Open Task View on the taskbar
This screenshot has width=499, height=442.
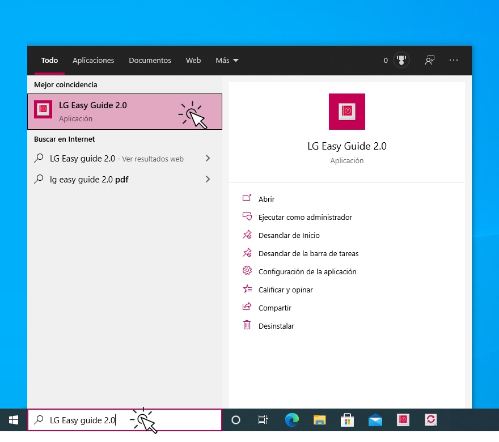tap(263, 420)
